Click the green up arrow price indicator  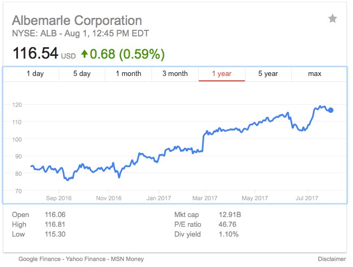84,54
